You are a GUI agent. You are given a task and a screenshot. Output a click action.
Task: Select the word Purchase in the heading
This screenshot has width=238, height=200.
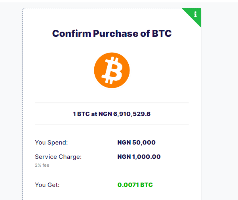[x=116, y=33]
